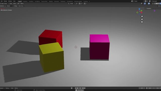Open the scene browse icon
This screenshot has width=161, height=91.
132,1
